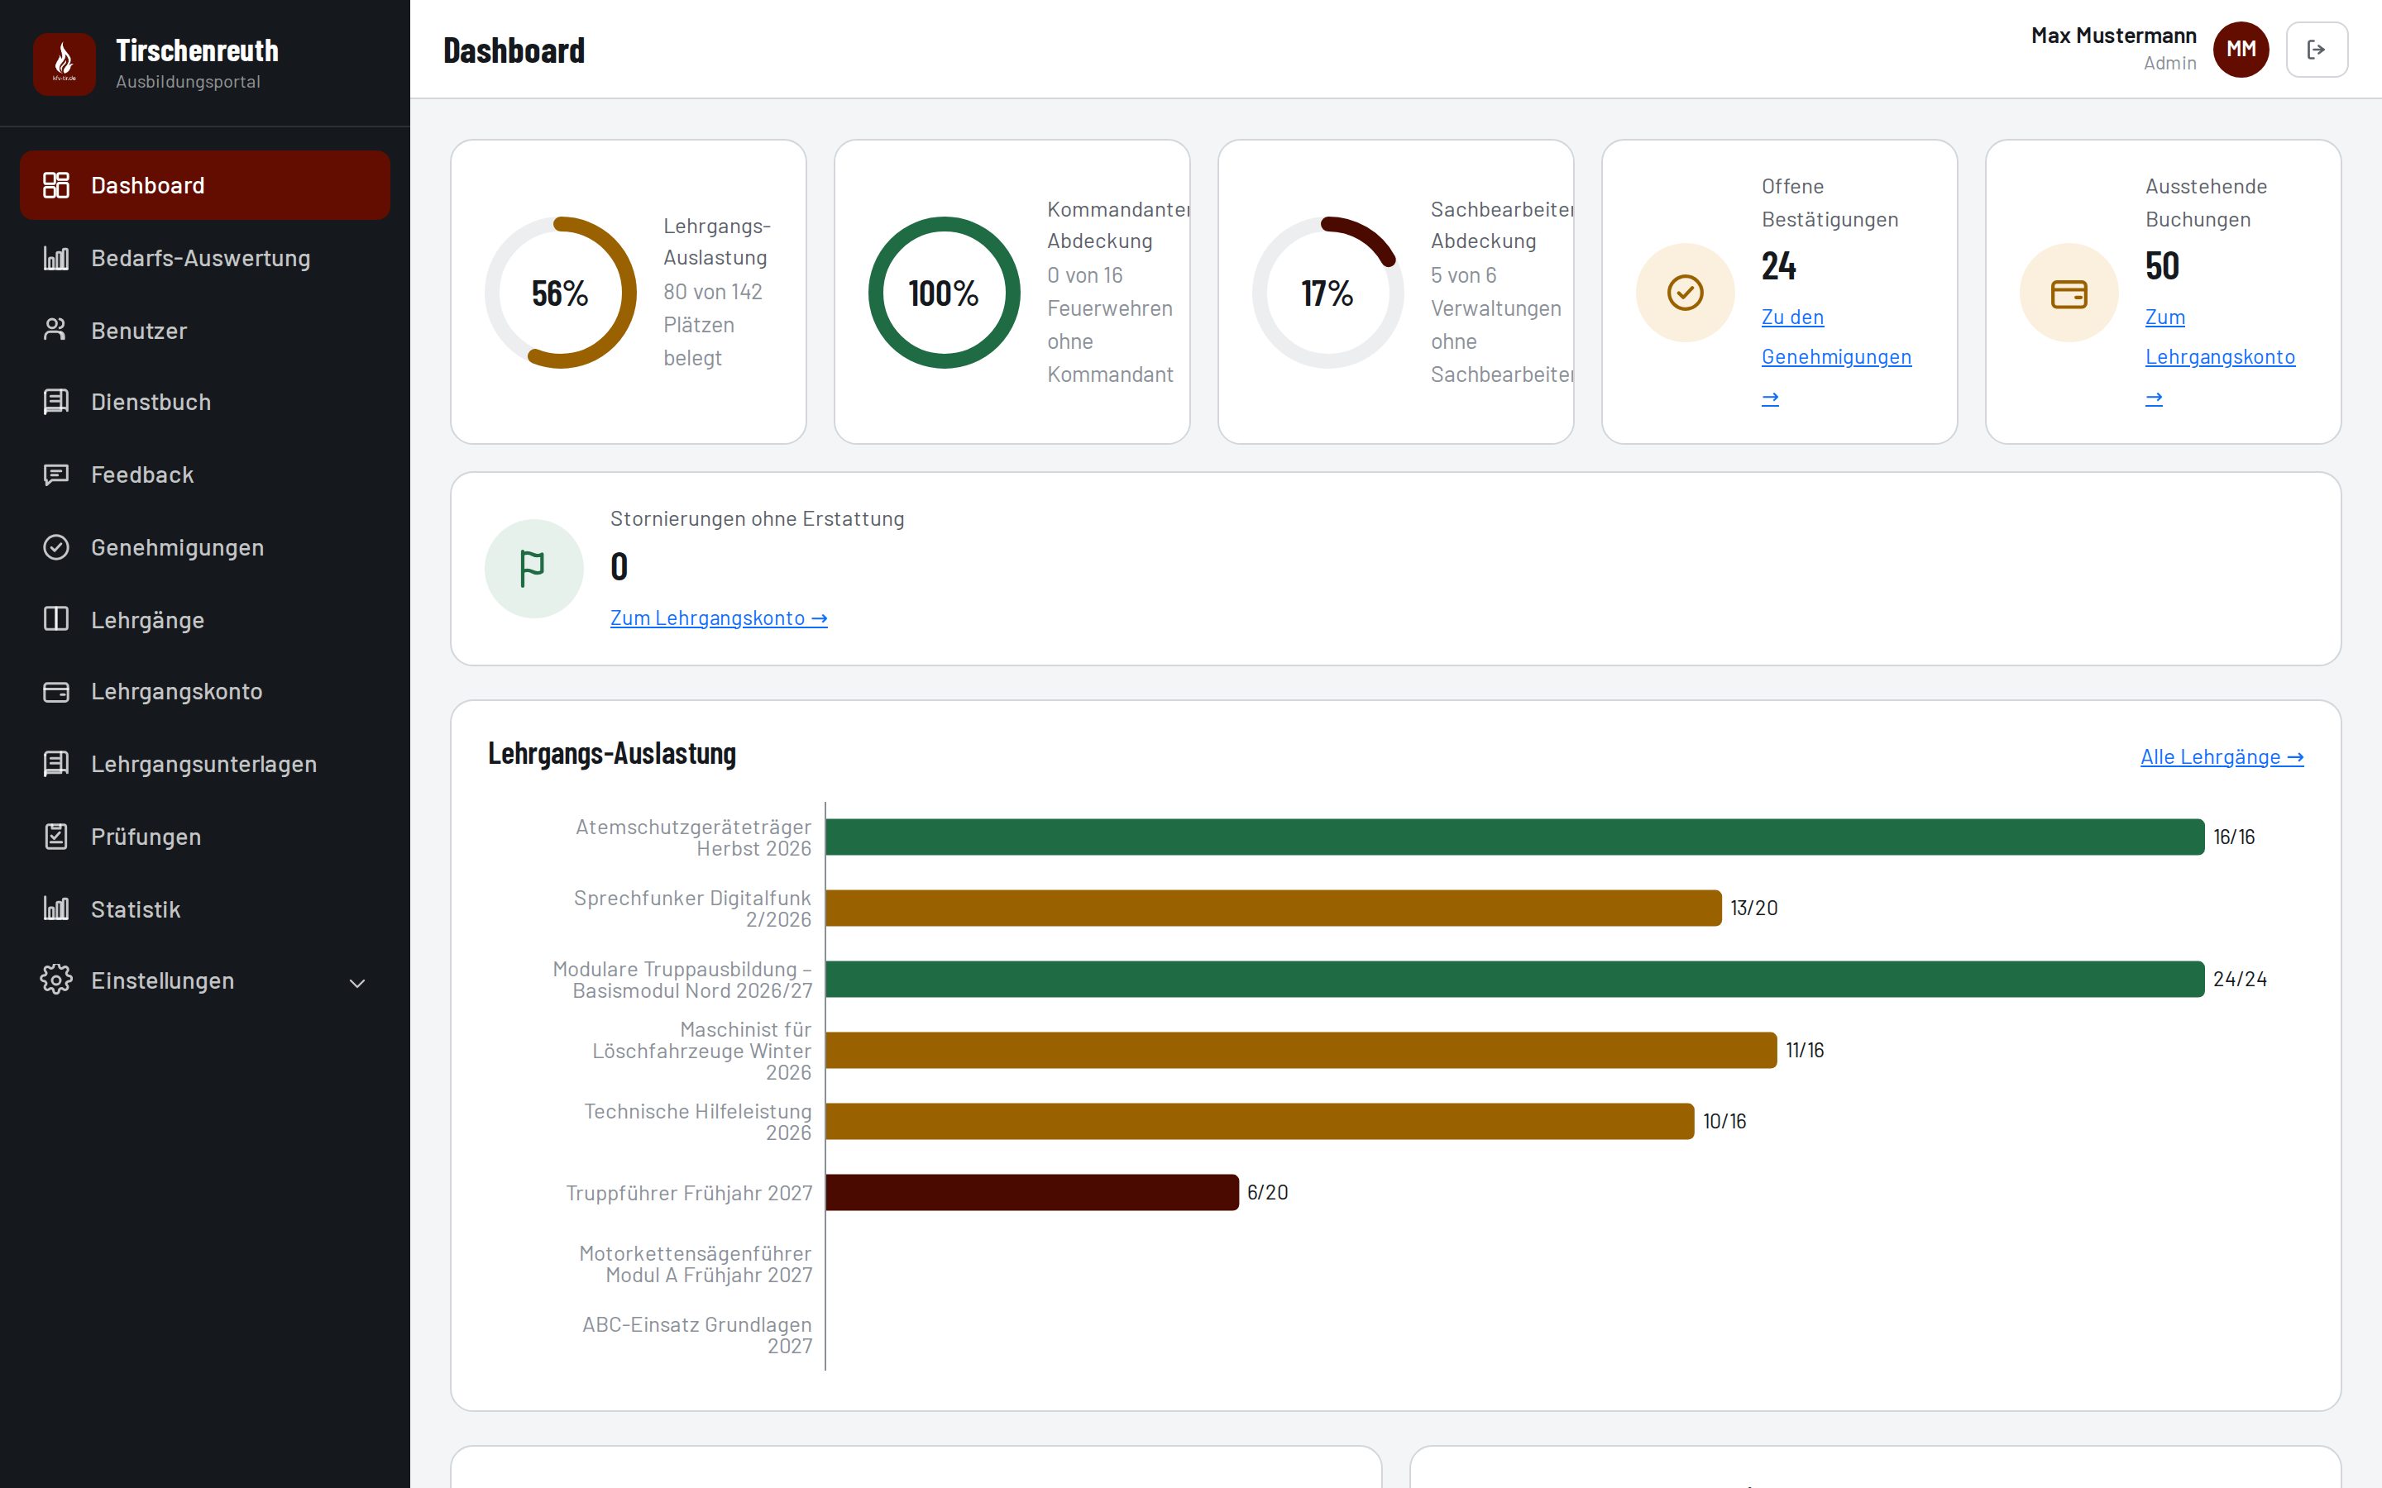Click the Atemschutzgeräteträger Herbst 2026 bar
Image resolution: width=2382 pixels, height=1488 pixels.
(1515, 837)
